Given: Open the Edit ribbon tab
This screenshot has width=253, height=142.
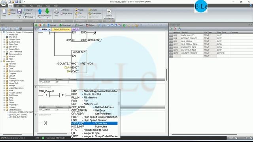Looking at the screenshot, I should [x=17, y=6].
